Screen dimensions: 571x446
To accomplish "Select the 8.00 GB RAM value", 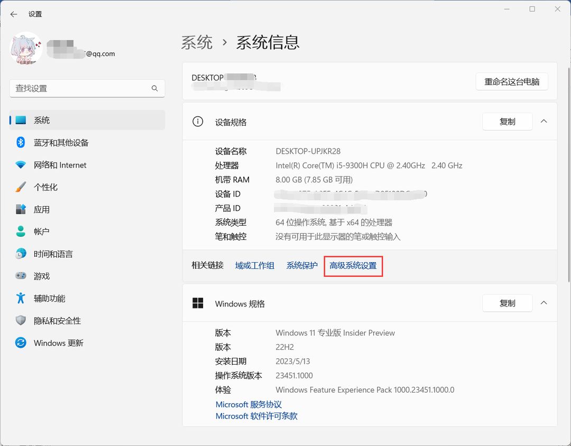I will pos(314,180).
